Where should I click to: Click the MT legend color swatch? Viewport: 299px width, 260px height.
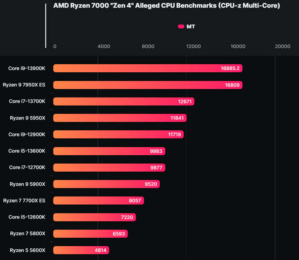pos(181,27)
